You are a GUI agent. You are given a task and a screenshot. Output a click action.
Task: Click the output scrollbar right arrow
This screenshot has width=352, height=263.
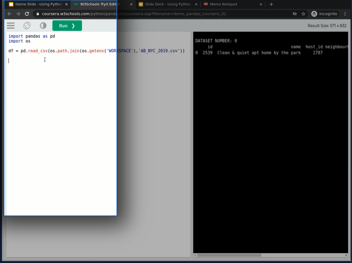[346, 255]
